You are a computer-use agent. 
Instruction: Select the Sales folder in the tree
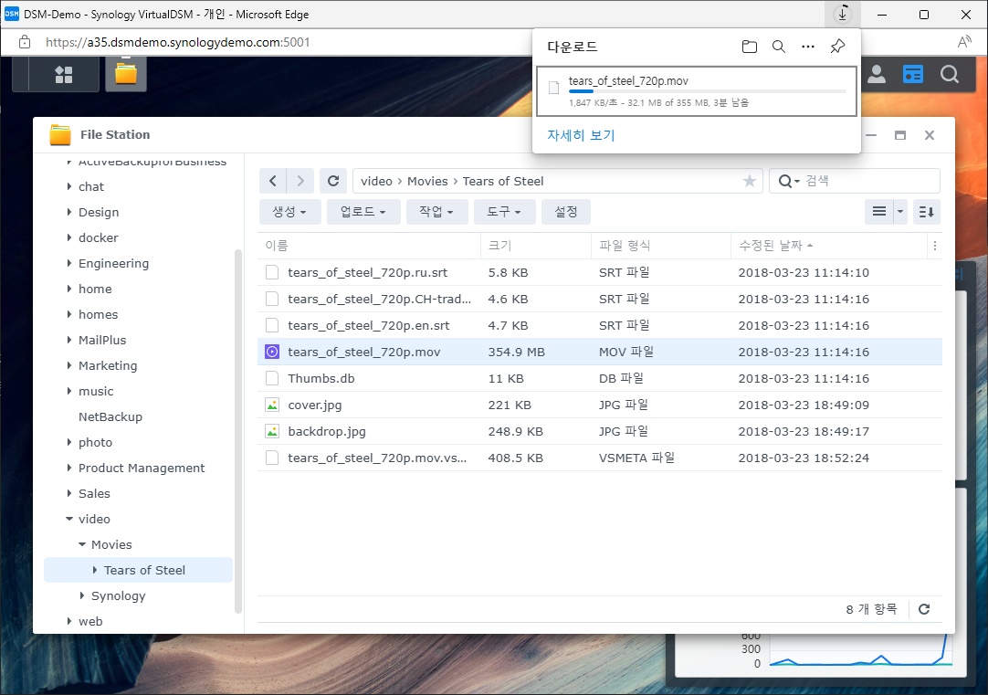(x=95, y=493)
